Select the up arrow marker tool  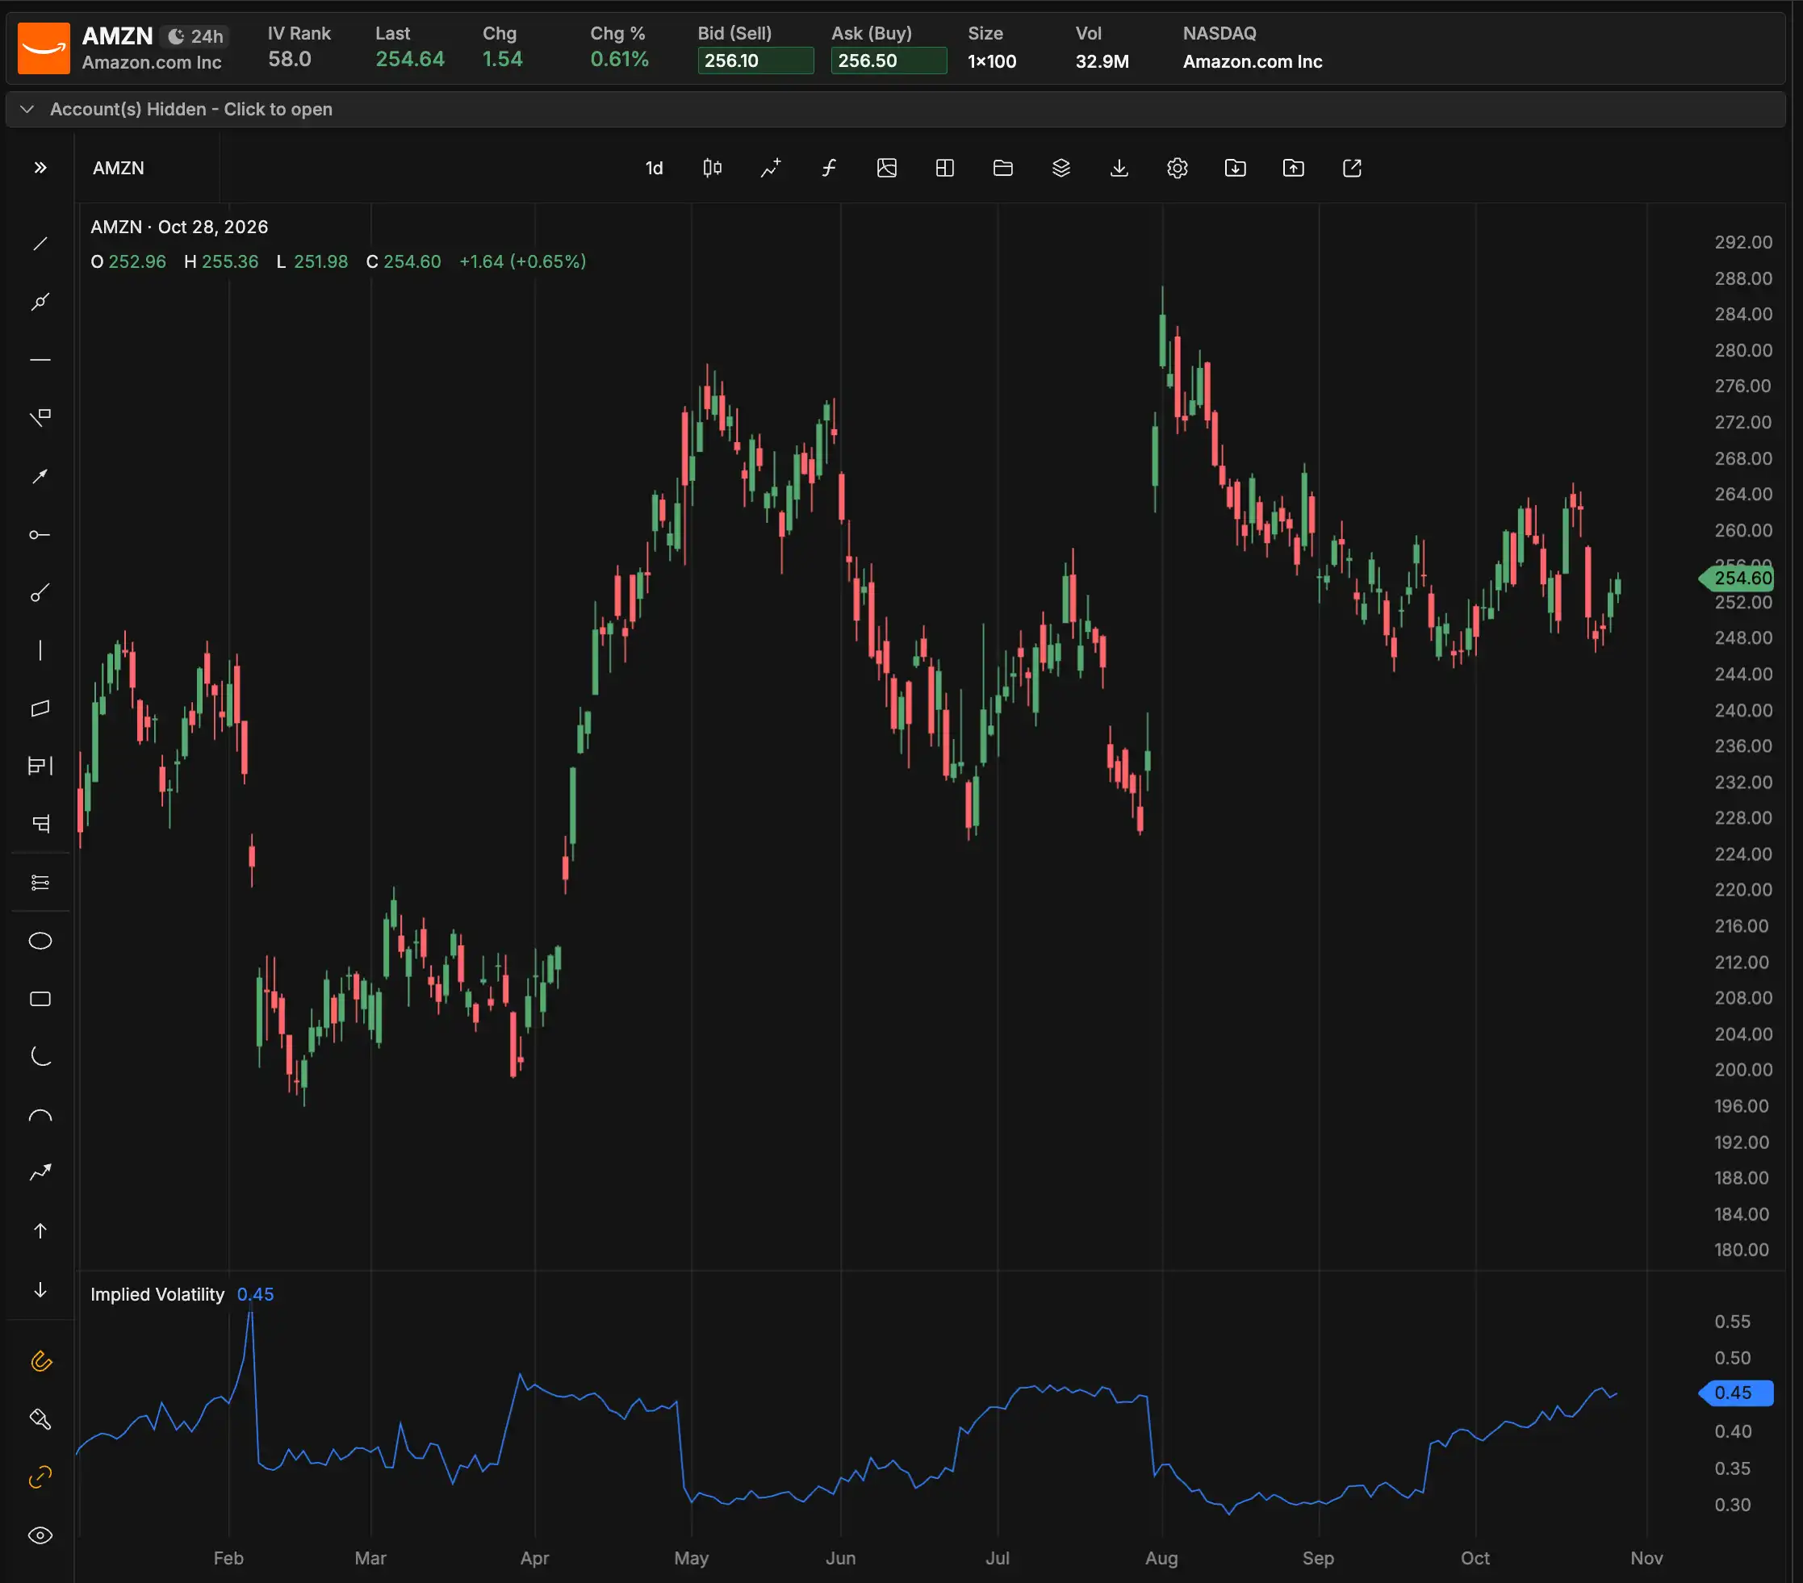pos(40,1231)
